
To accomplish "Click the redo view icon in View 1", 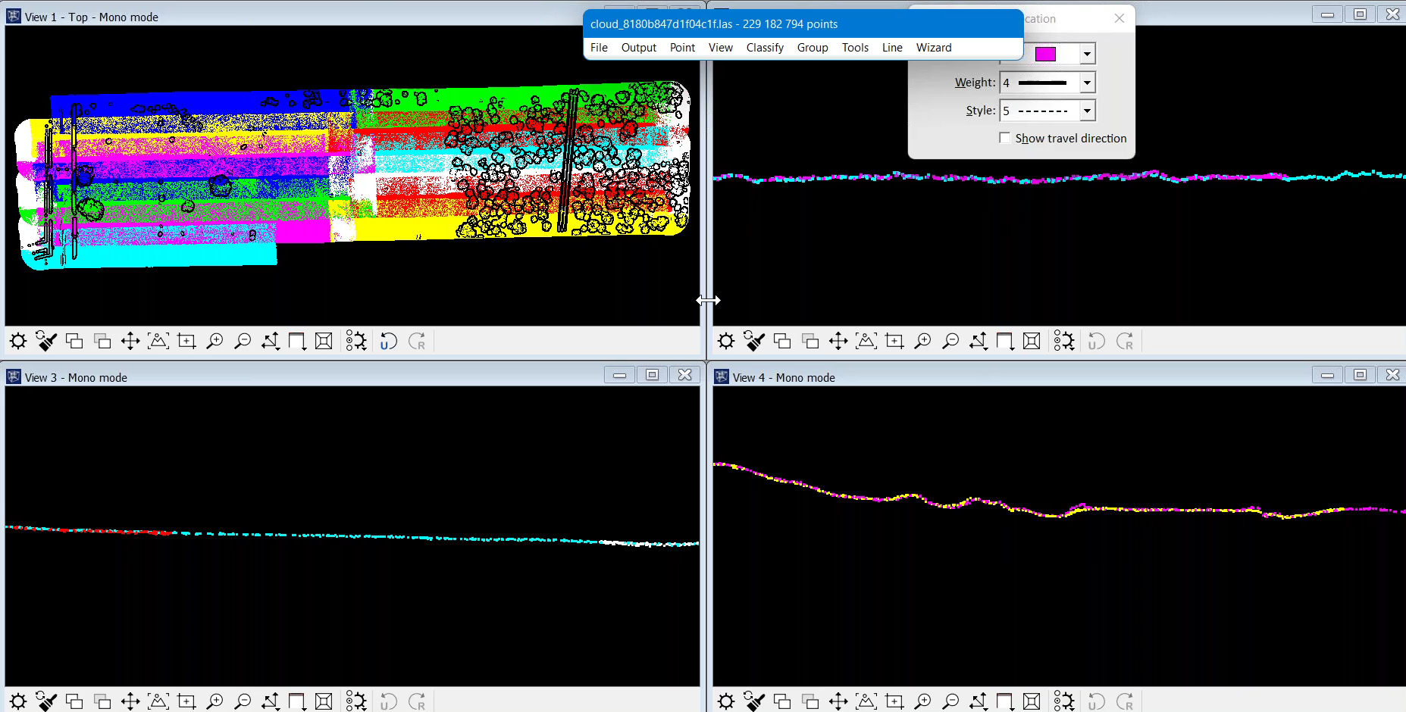I will 416,341.
